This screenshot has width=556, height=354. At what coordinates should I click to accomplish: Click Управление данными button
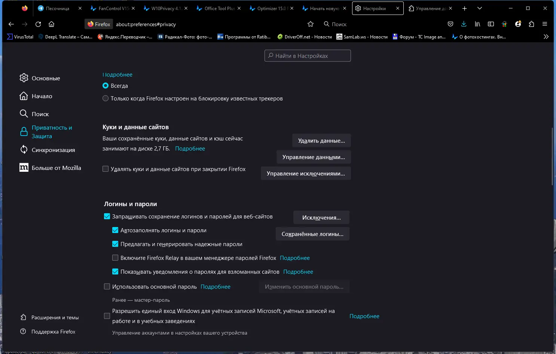[x=314, y=157]
